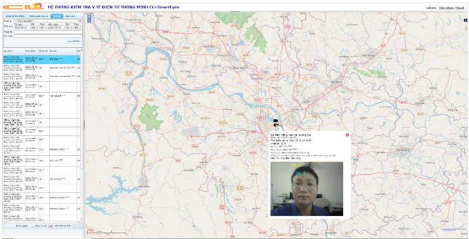
Task: Switch to the Báo cáo tab
Action: pos(70,16)
